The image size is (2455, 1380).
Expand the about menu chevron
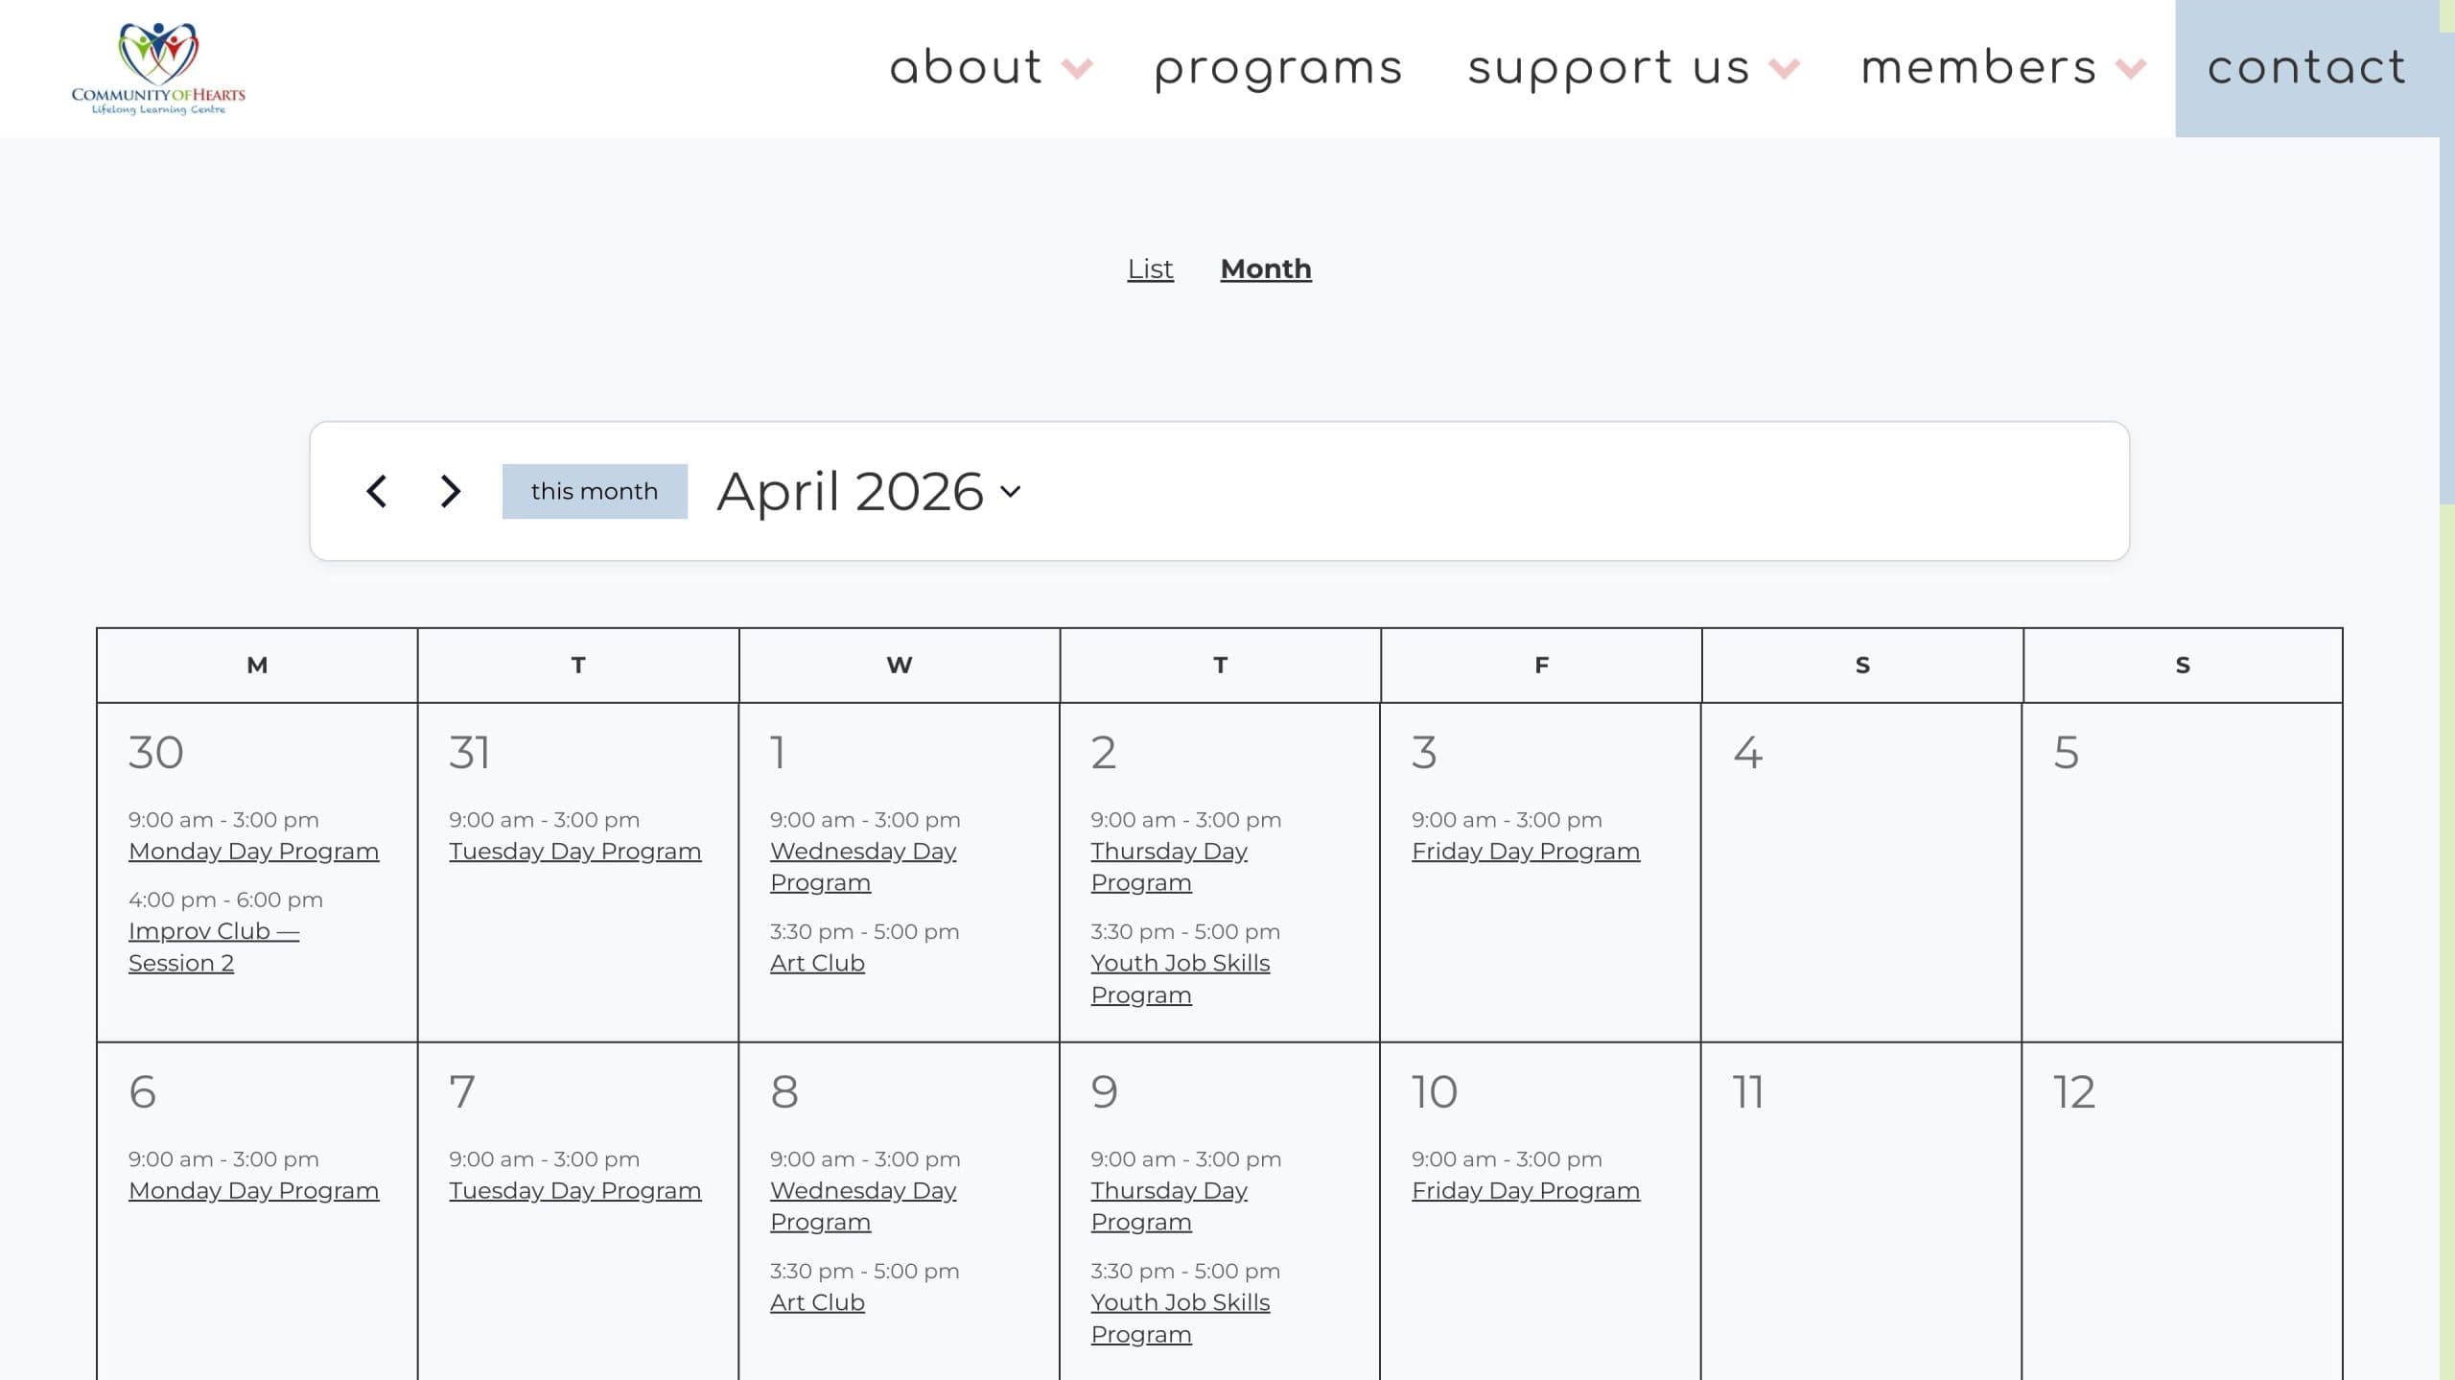[1078, 69]
